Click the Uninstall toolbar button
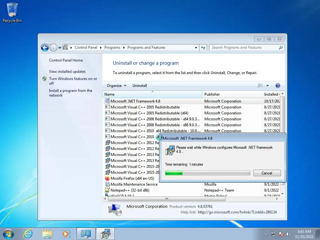320x240 pixels. tap(140, 86)
